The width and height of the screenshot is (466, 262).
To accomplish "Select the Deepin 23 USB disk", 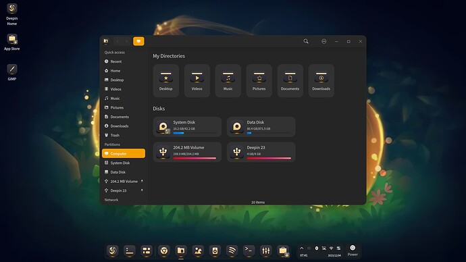I will 261,152.
